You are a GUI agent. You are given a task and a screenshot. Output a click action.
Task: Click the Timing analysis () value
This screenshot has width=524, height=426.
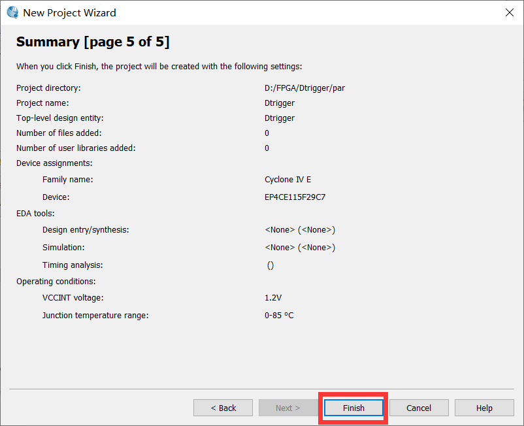[270, 265]
